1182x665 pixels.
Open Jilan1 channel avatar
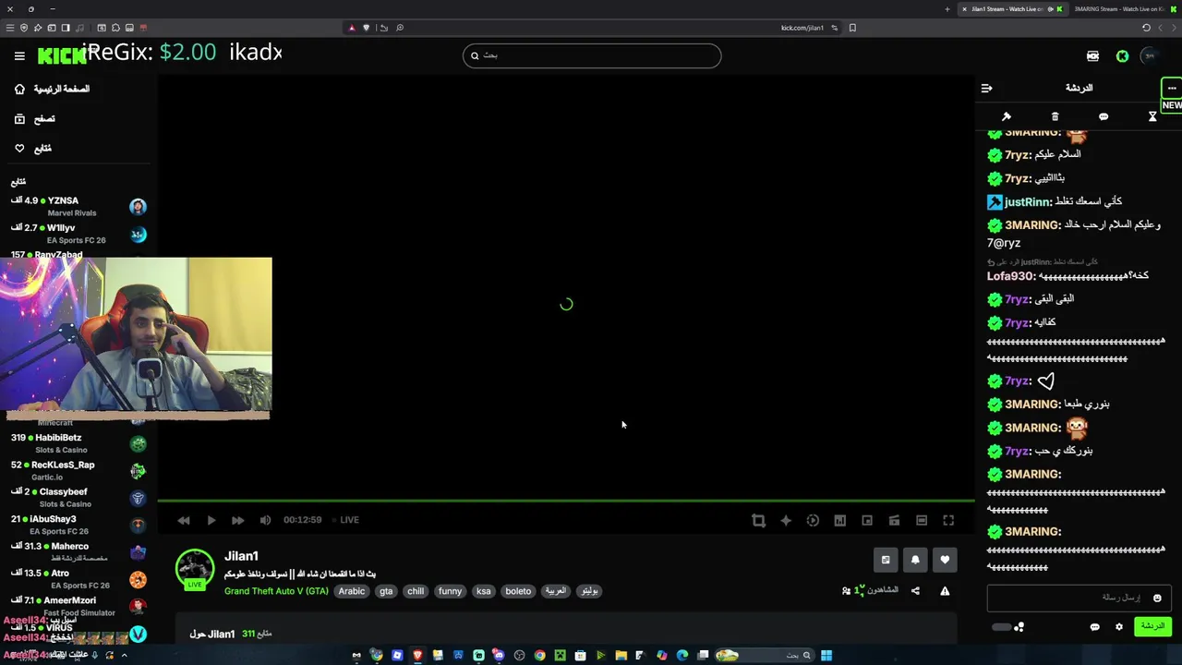(x=195, y=569)
